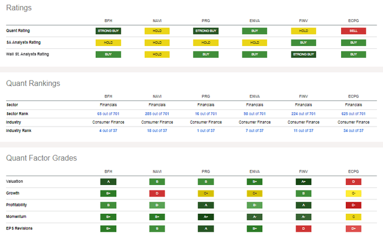Click ECPG's EPS Revisions grade badge
Viewport: 383px width, 240px height.
point(354,229)
